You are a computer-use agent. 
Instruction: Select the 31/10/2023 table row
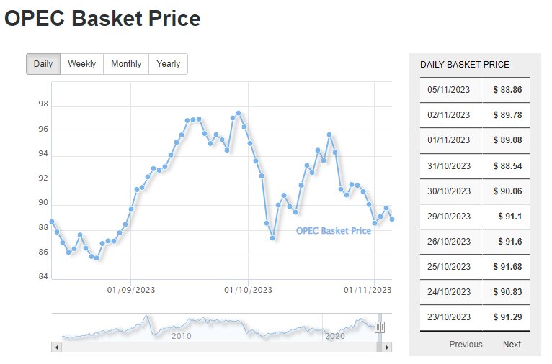(474, 165)
